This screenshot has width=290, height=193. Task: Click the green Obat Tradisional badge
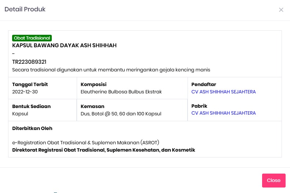click(32, 38)
